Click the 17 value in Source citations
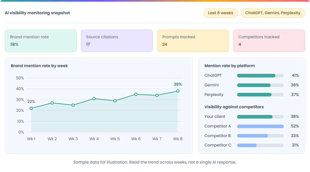Screen dimensions: 310x172 coord(88,44)
